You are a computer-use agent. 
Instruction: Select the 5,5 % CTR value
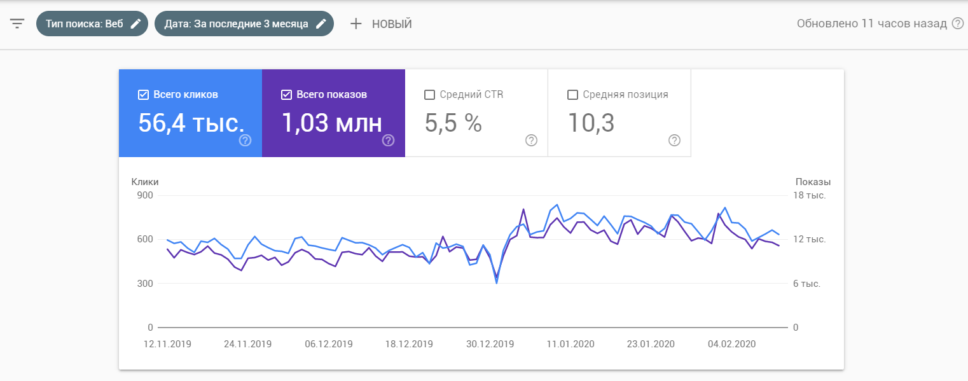coord(453,123)
